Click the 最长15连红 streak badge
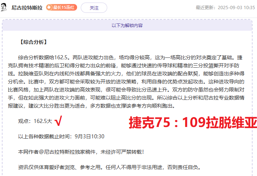Viewport: 257px width, 176px height. pyautogui.click(x=61, y=8)
